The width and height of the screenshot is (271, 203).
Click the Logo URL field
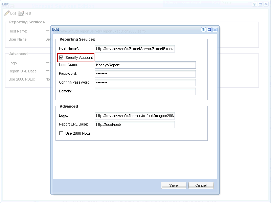tap(135, 116)
